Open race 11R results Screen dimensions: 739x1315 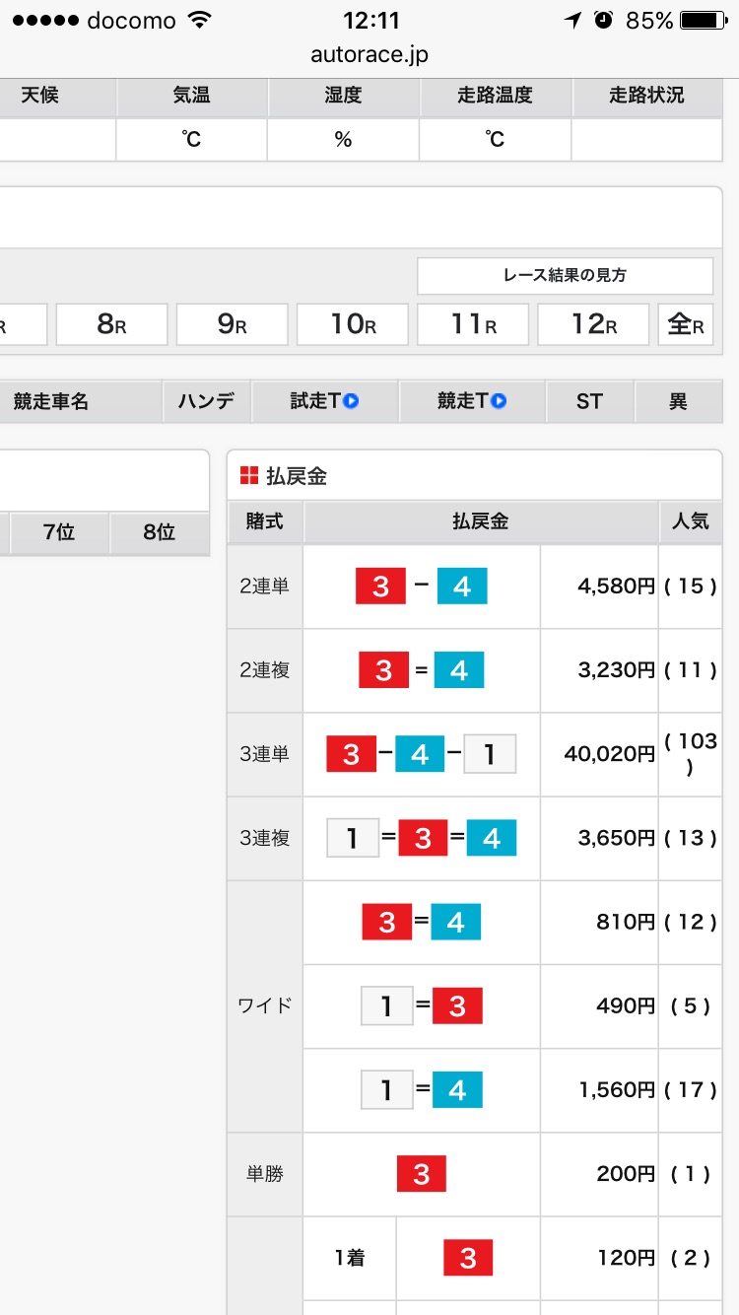tap(473, 324)
